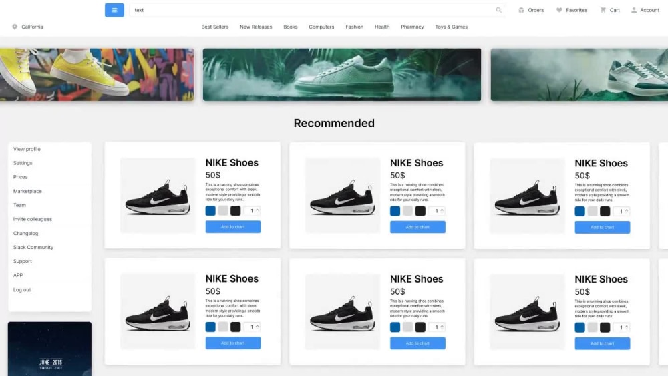The width and height of the screenshot is (668, 376).
Task: Open the green-white sneaker banner on right
Action: pyautogui.click(x=579, y=75)
